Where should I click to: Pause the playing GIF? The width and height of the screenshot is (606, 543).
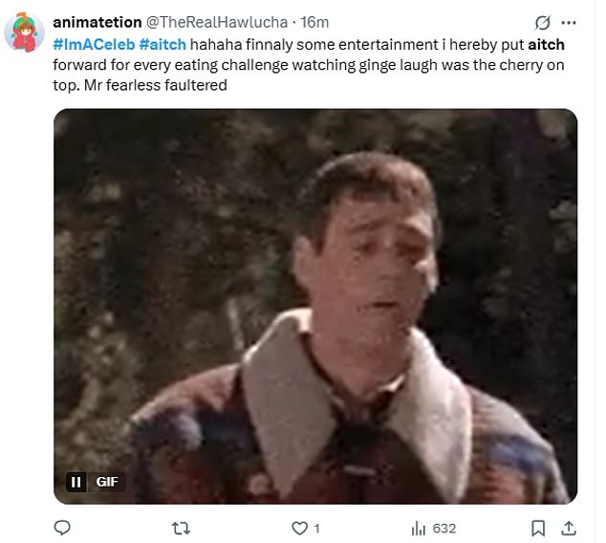[x=76, y=482]
